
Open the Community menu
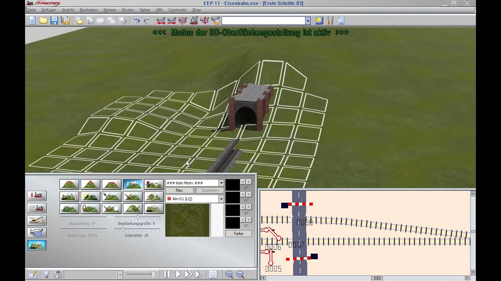click(x=177, y=10)
